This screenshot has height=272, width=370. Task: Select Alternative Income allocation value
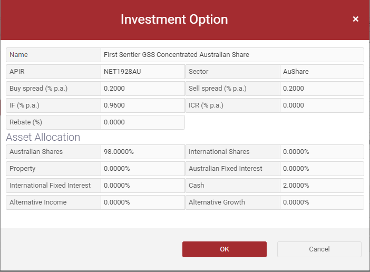click(x=143, y=202)
